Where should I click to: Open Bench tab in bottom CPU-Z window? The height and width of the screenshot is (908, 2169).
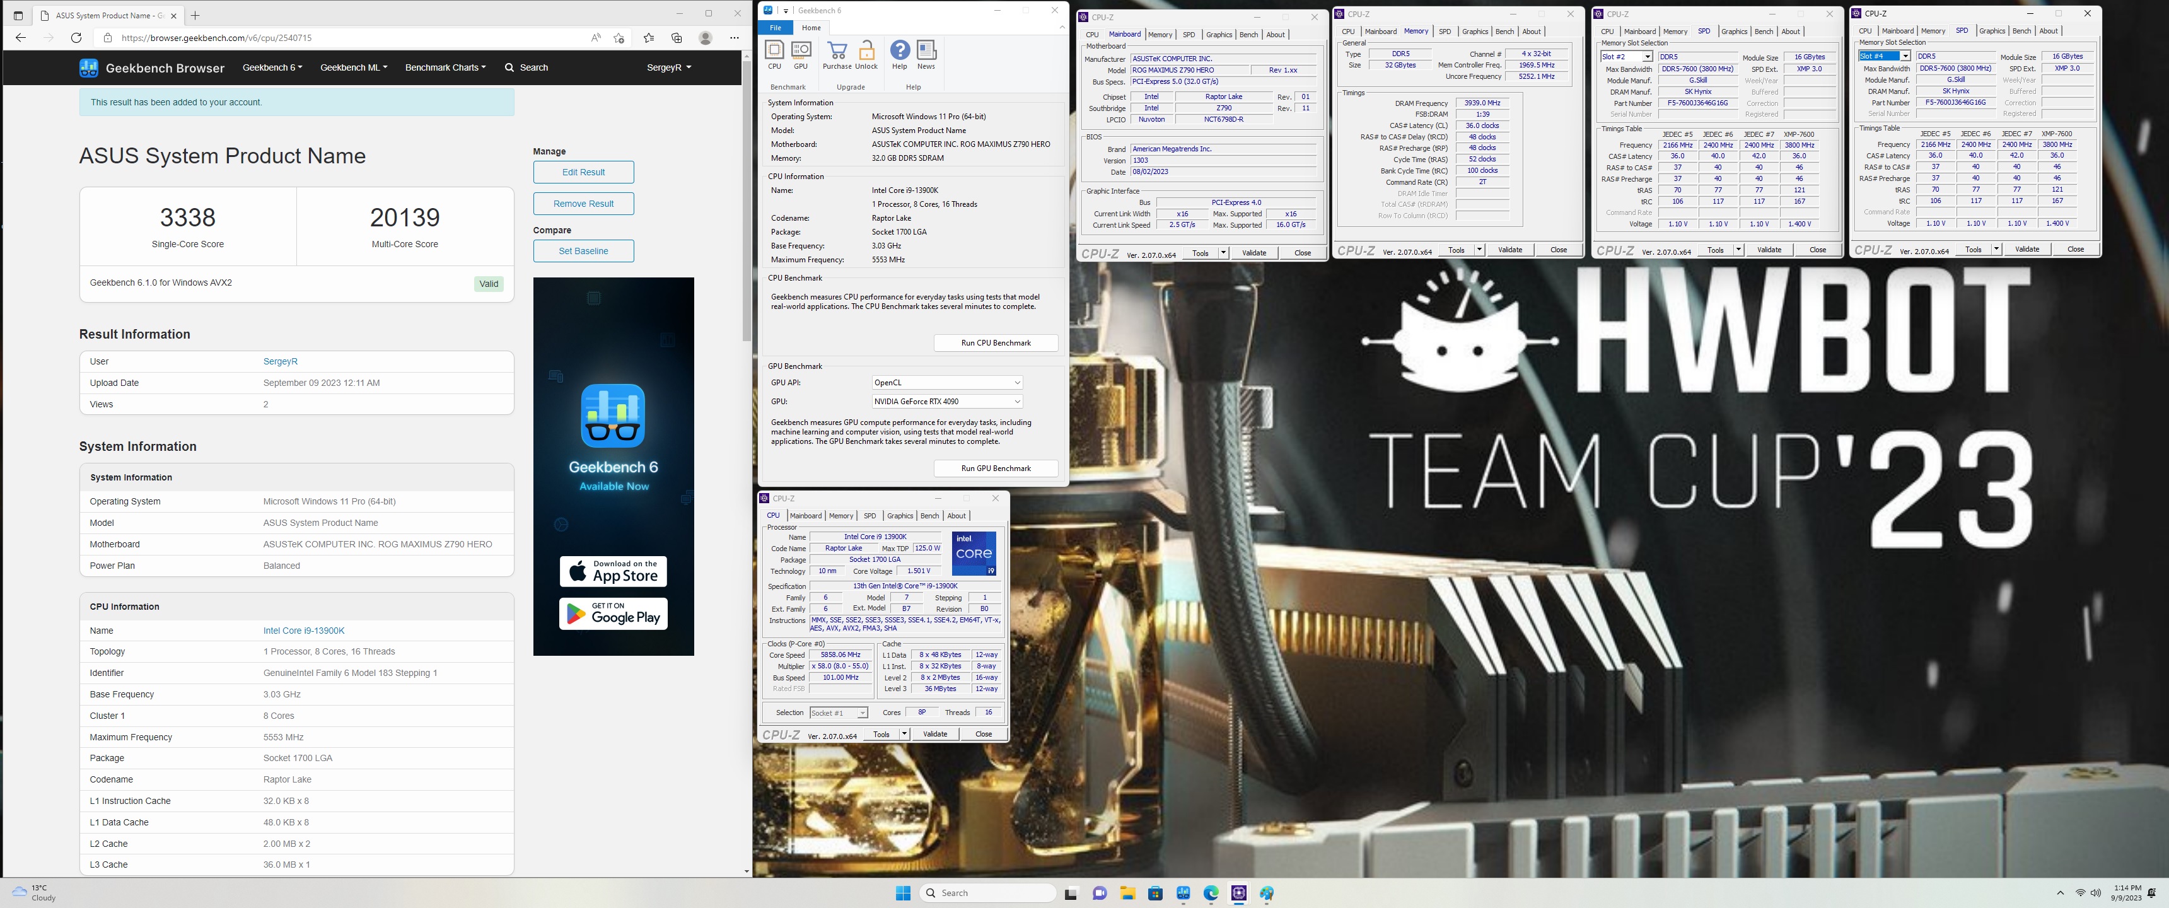[929, 516]
